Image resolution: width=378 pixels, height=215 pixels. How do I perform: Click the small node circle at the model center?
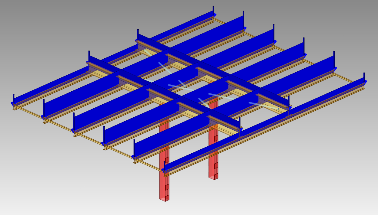(186, 87)
